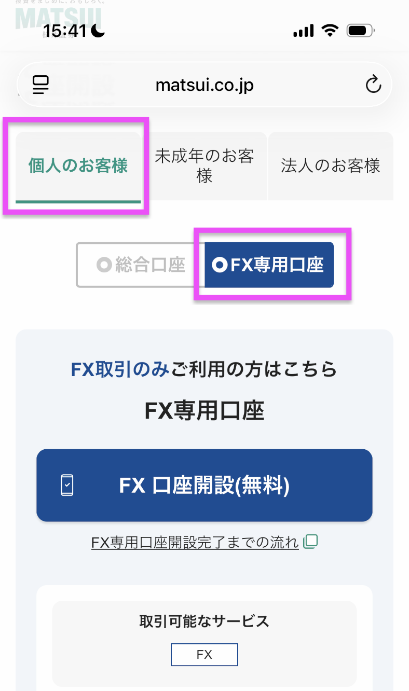Screen dimensions: 409x691
Task: Tap the Wi-Fi status icon
Action: pyautogui.click(x=329, y=31)
